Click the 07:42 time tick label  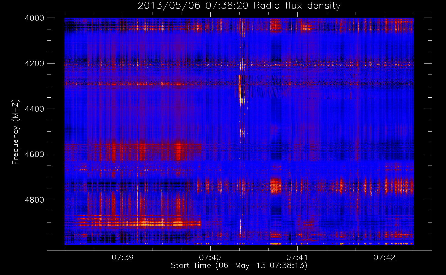385,258
